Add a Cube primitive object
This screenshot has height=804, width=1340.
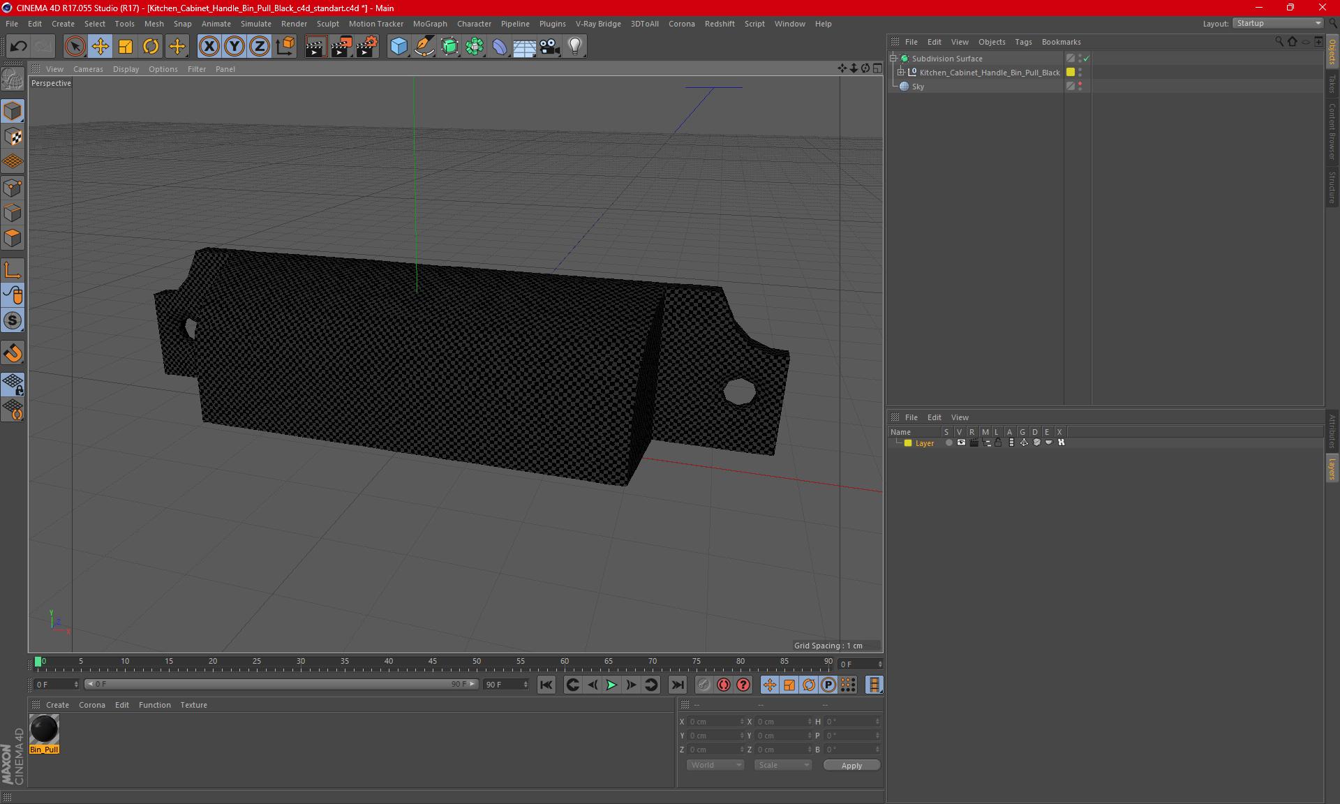coord(399,46)
